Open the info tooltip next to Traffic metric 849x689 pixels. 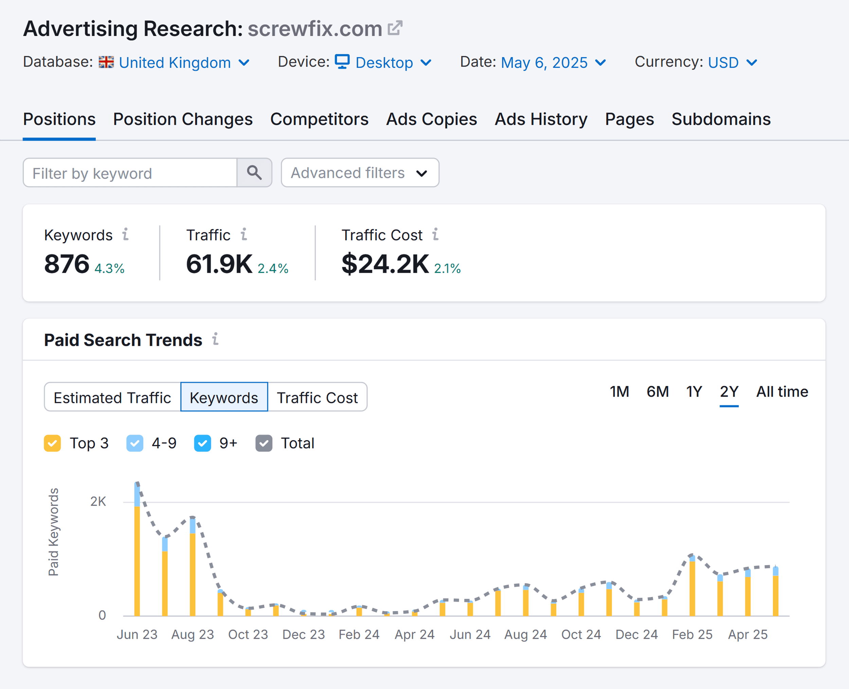point(244,235)
